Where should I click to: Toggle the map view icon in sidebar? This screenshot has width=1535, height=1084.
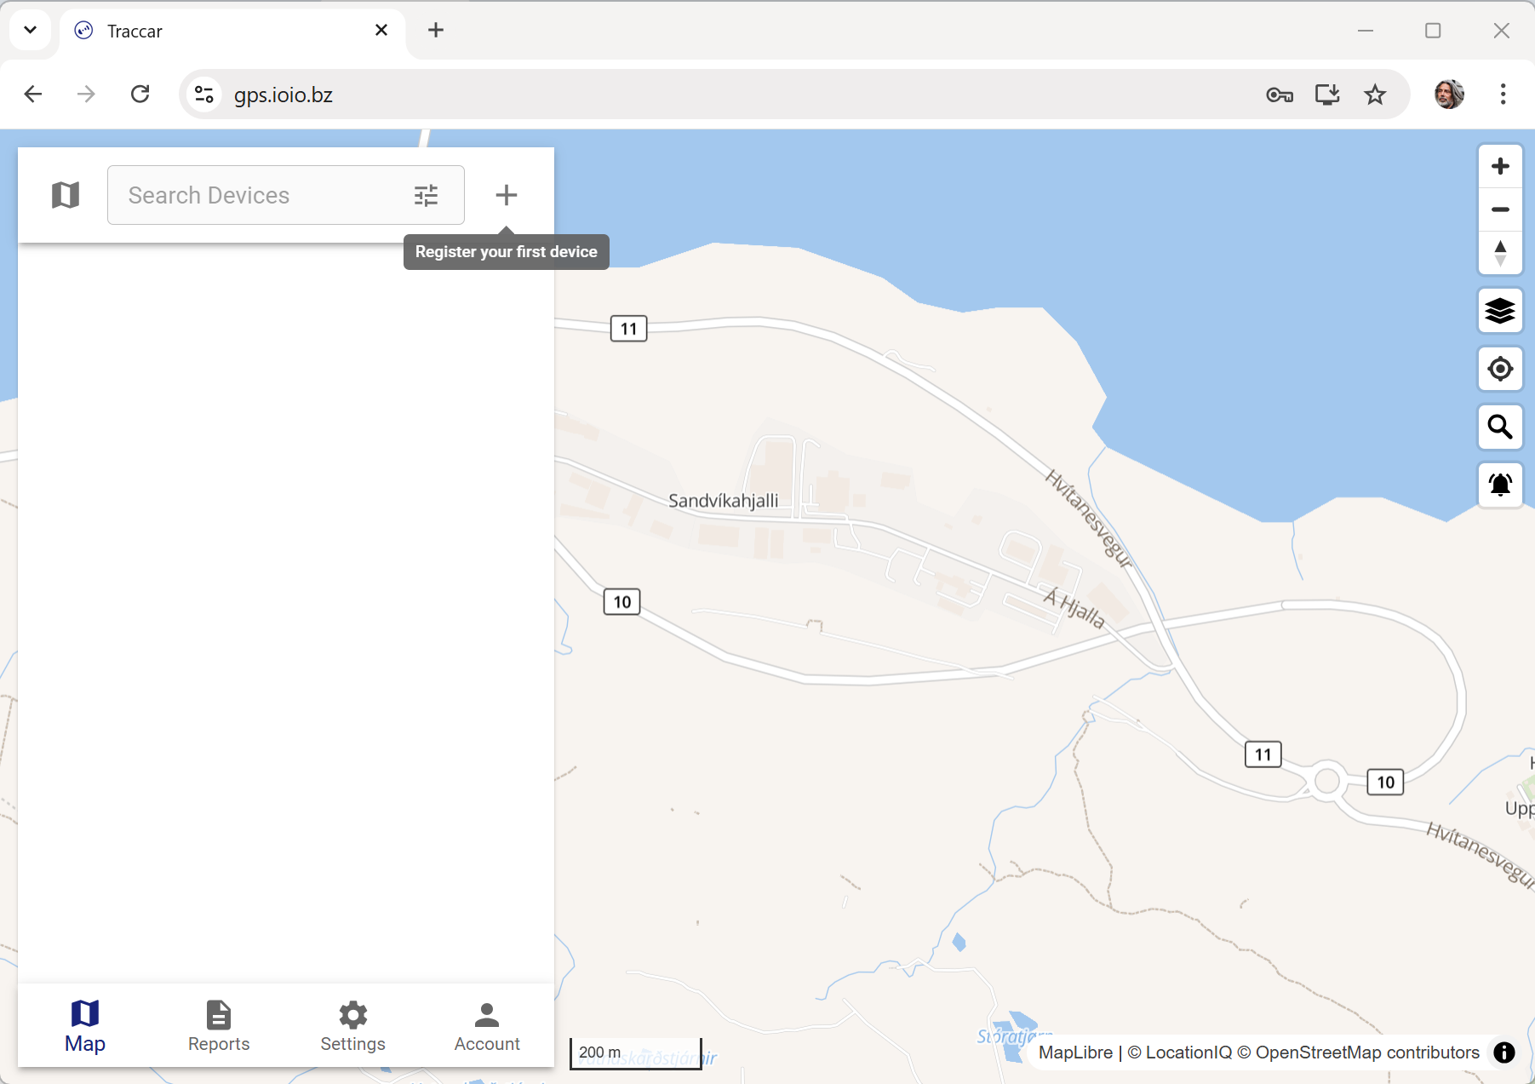66,195
